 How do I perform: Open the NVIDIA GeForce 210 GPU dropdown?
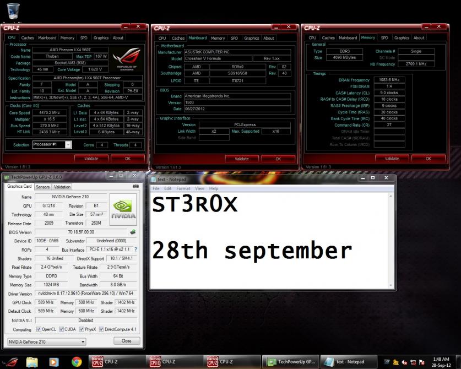click(x=47, y=341)
